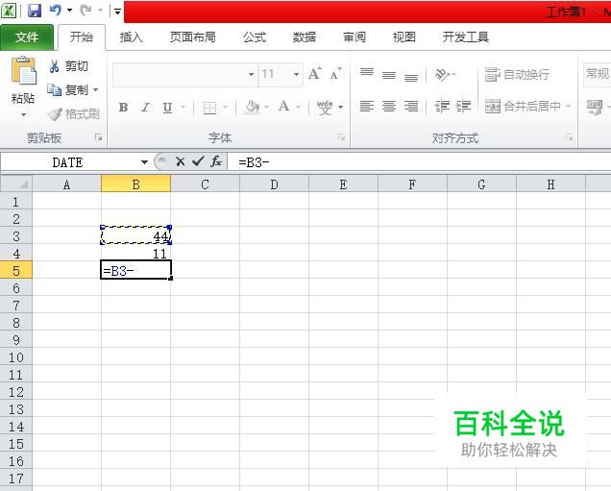The height and width of the screenshot is (491, 611).
Task: Expand the phonetic guide dropdown arrow
Action: point(341,108)
